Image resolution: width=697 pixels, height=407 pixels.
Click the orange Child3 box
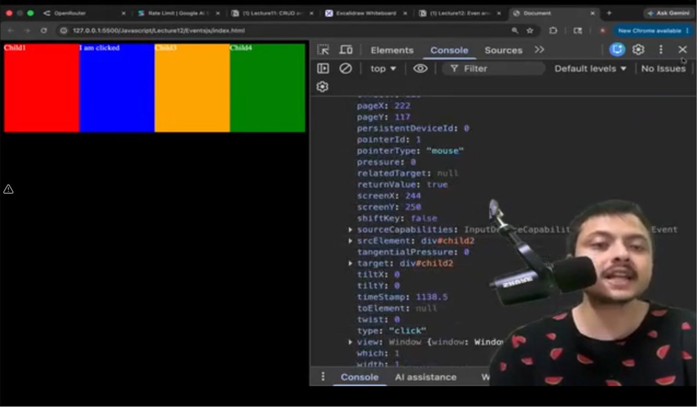[x=192, y=88]
